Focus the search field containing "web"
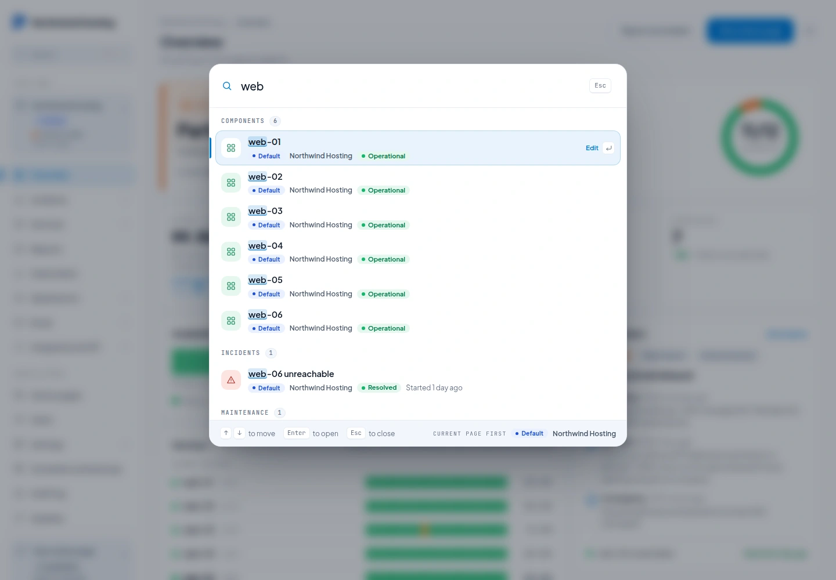 coord(409,86)
